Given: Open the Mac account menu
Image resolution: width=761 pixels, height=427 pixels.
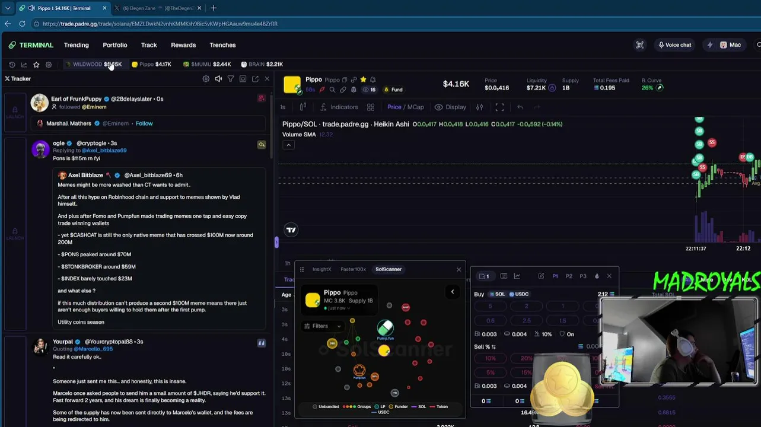Looking at the screenshot, I should point(730,45).
